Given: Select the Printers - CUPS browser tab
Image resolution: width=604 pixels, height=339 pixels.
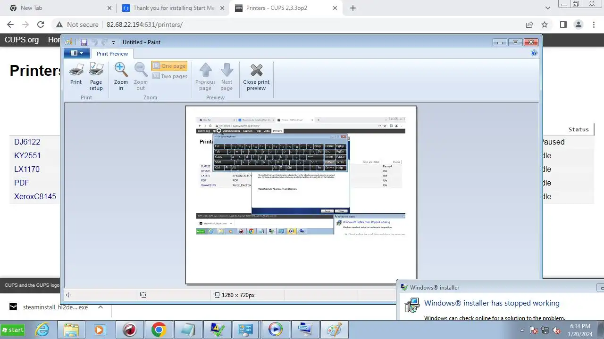Looking at the screenshot, I should pos(286,8).
